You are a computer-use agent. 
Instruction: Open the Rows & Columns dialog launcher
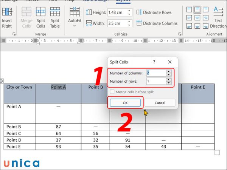point(14,34)
